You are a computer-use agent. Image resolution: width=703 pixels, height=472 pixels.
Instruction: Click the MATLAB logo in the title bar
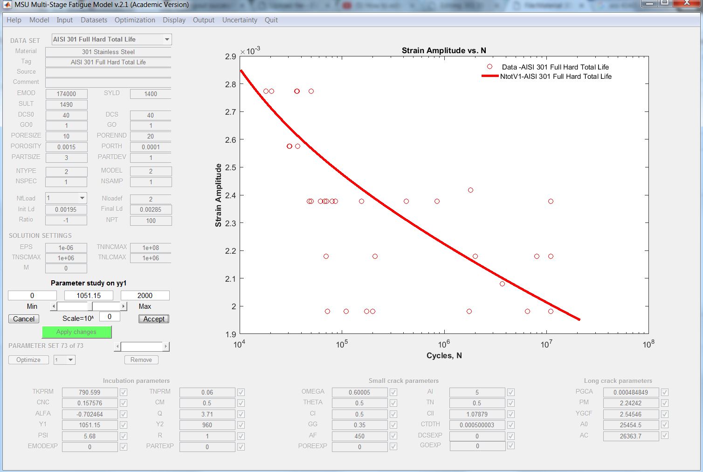pos(7,5)
